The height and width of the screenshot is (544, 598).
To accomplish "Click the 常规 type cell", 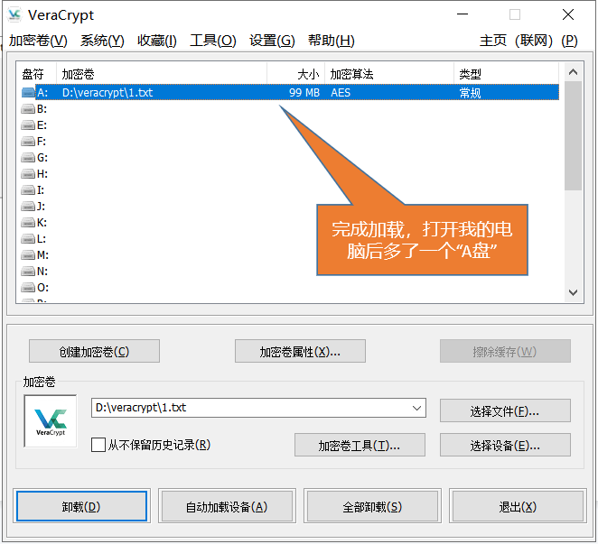I will (x=470, y=93).
